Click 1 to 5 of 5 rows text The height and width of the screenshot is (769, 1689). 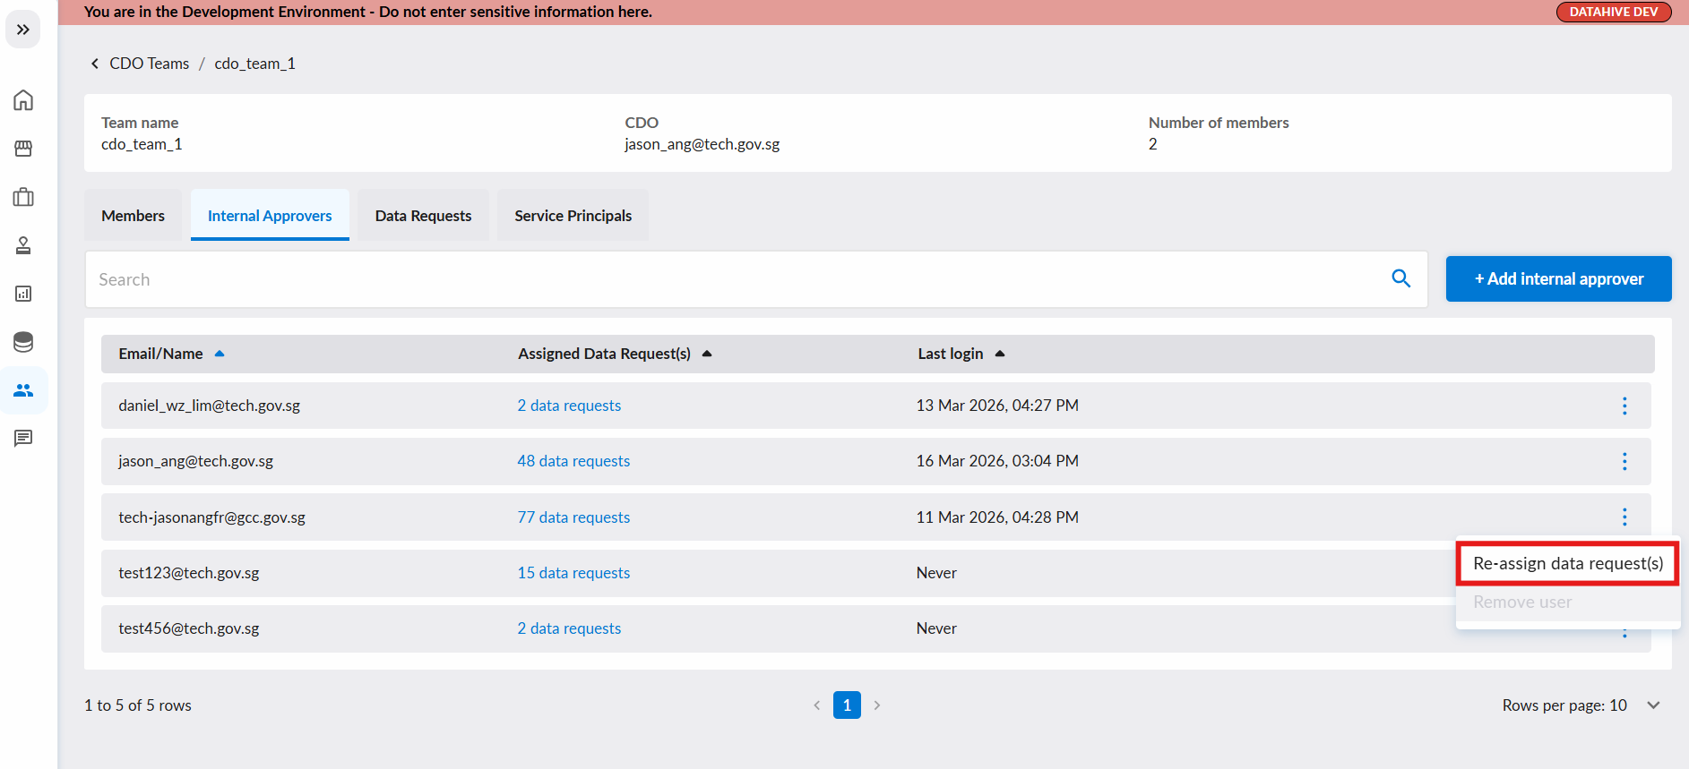click(138, 705)
